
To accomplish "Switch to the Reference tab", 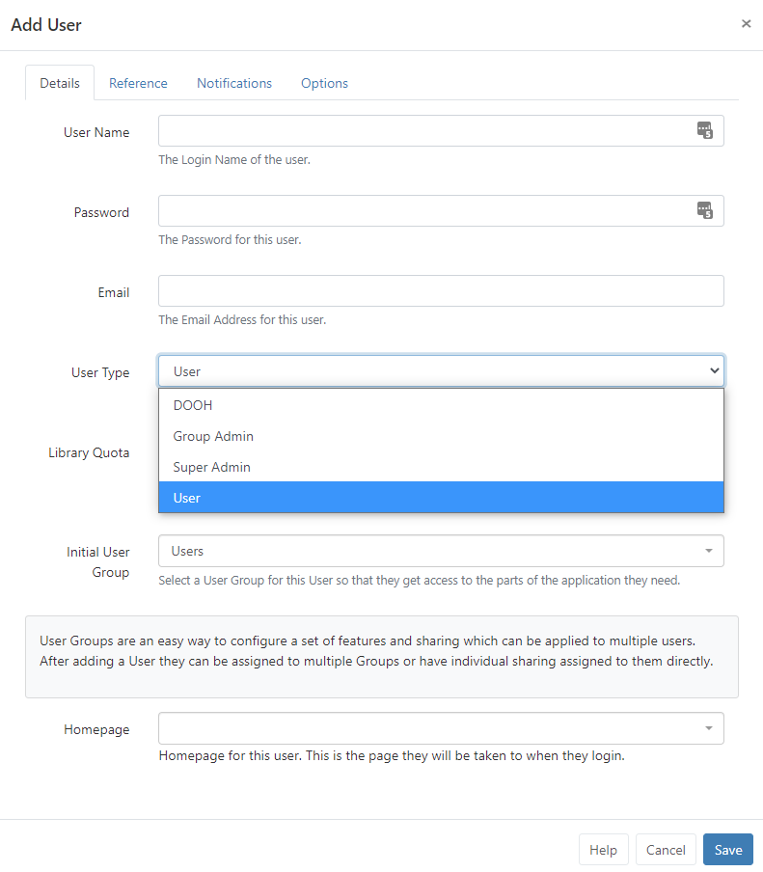I will tap(138, 83).
